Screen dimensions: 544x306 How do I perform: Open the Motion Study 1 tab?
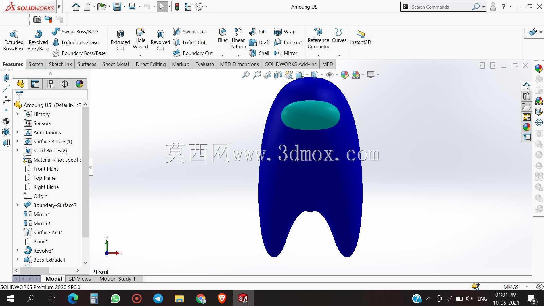pos(117,279)
